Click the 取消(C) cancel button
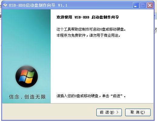157x122 pixels. [138, 112]
